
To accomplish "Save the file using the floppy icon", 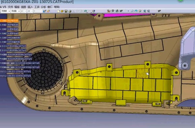I will tap(66, 11).
